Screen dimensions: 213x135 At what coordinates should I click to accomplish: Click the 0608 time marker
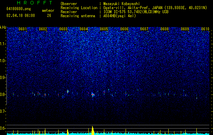click(x=165, y=29)
